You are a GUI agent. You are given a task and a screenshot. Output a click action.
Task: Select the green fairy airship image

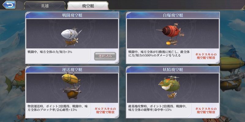[169, 87]
